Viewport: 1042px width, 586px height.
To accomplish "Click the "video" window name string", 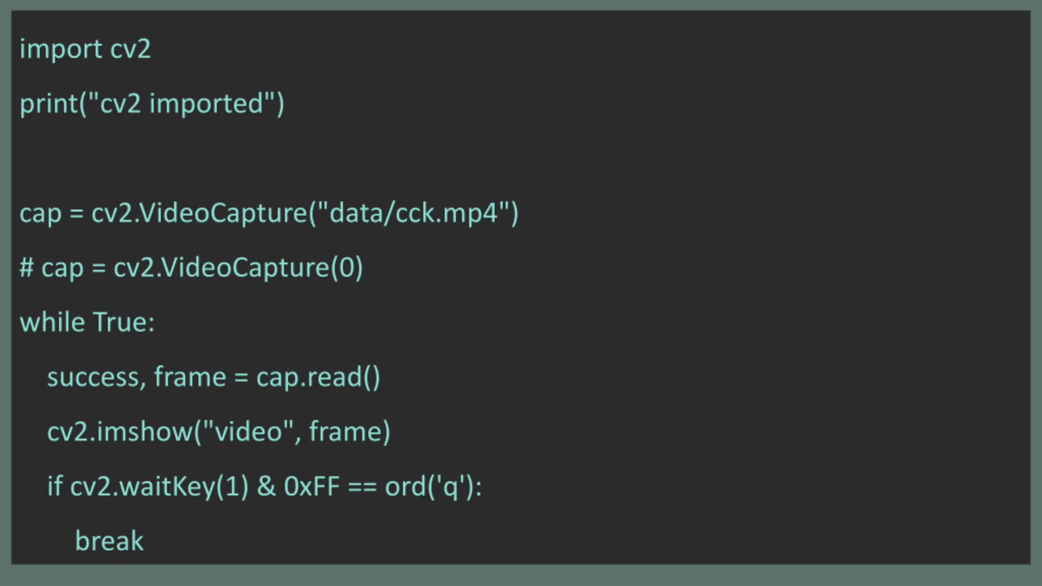I will click(x=248, y=431).
